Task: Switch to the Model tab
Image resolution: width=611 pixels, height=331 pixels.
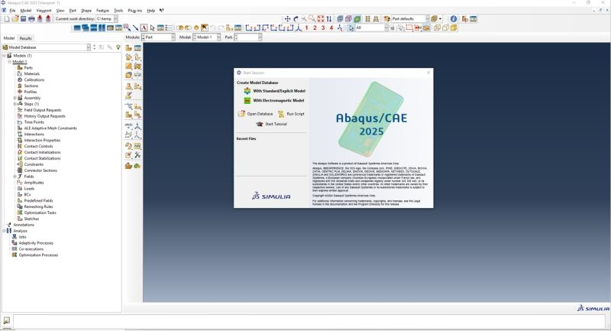Action: [9, 38]
